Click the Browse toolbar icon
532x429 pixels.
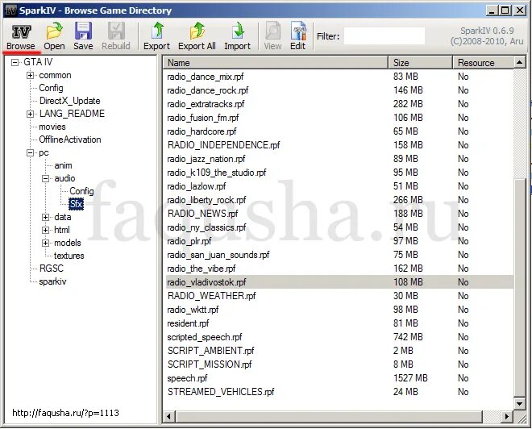21,31
